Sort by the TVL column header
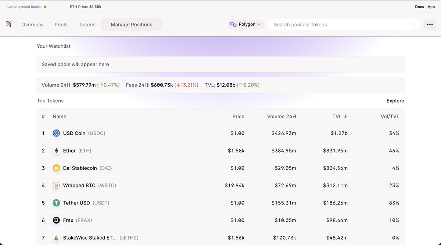Screen dimensions: 441x245 pyautogui.click(x=340, y=116)
